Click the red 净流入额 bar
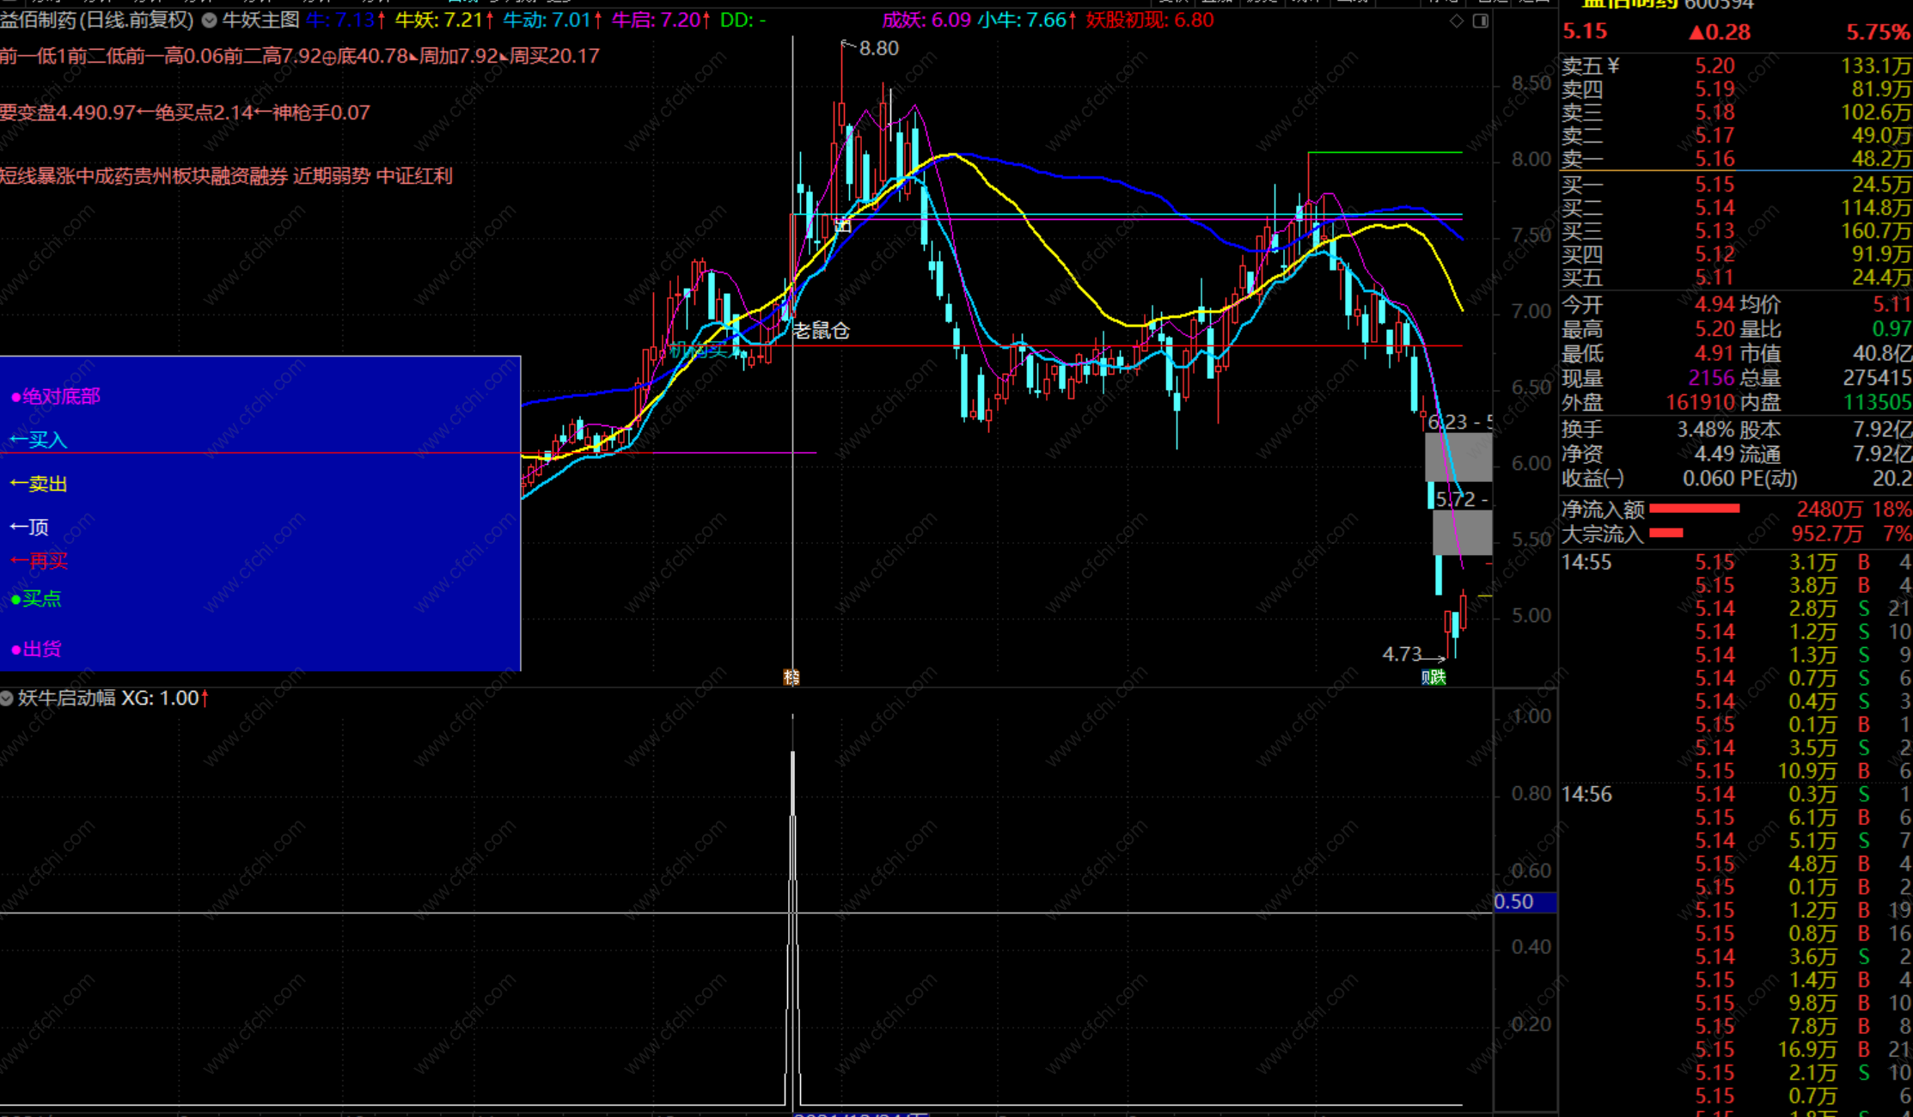 (x=1694, y=510)
